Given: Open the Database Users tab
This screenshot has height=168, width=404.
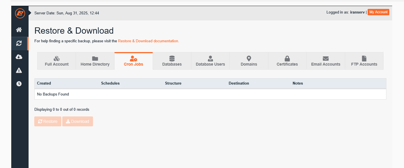Looking at the screenshot, I should (x=210, y=61).
